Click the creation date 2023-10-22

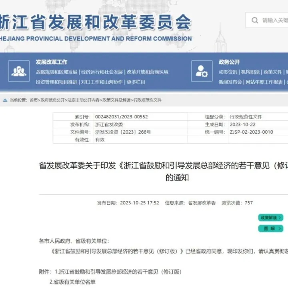[243, 124]
